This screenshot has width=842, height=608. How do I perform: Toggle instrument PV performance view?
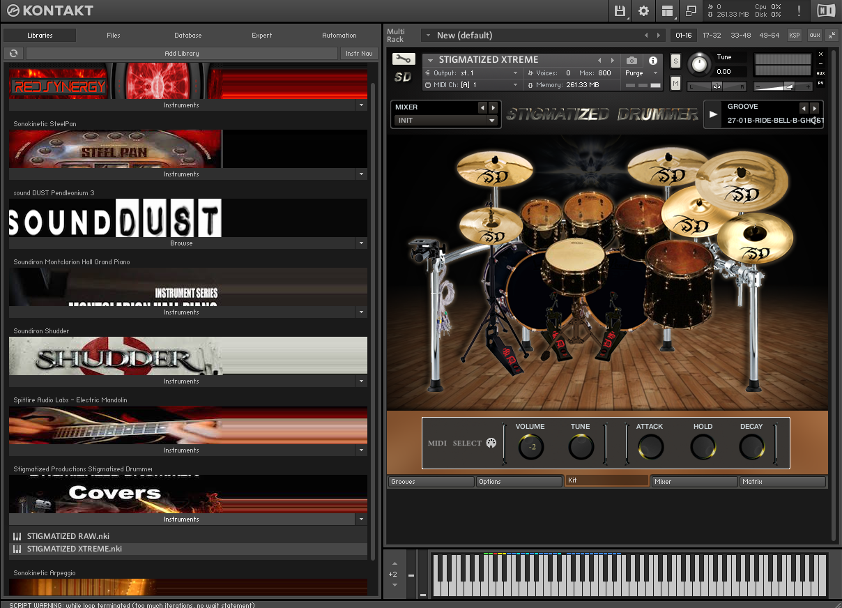click(x=820, y=84)
